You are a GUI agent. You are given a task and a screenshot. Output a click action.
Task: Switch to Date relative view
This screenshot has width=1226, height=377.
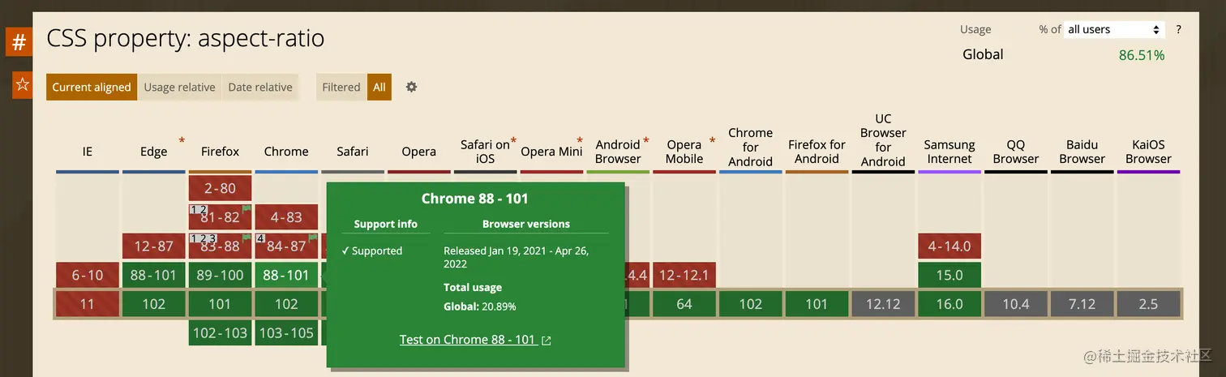[x=260, y=87]
